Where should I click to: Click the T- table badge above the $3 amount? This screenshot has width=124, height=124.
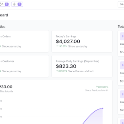point(122,65)
